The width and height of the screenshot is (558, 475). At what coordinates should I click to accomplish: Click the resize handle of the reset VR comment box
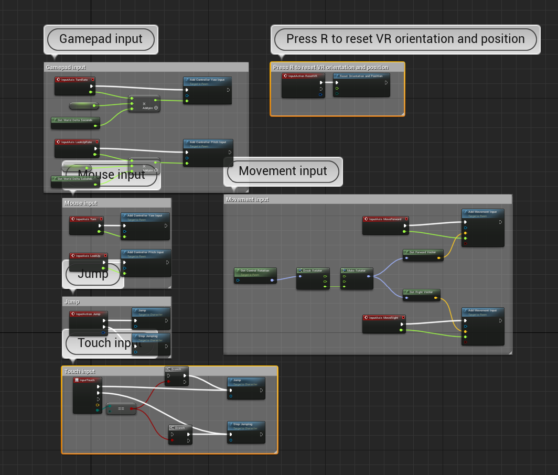402,113
